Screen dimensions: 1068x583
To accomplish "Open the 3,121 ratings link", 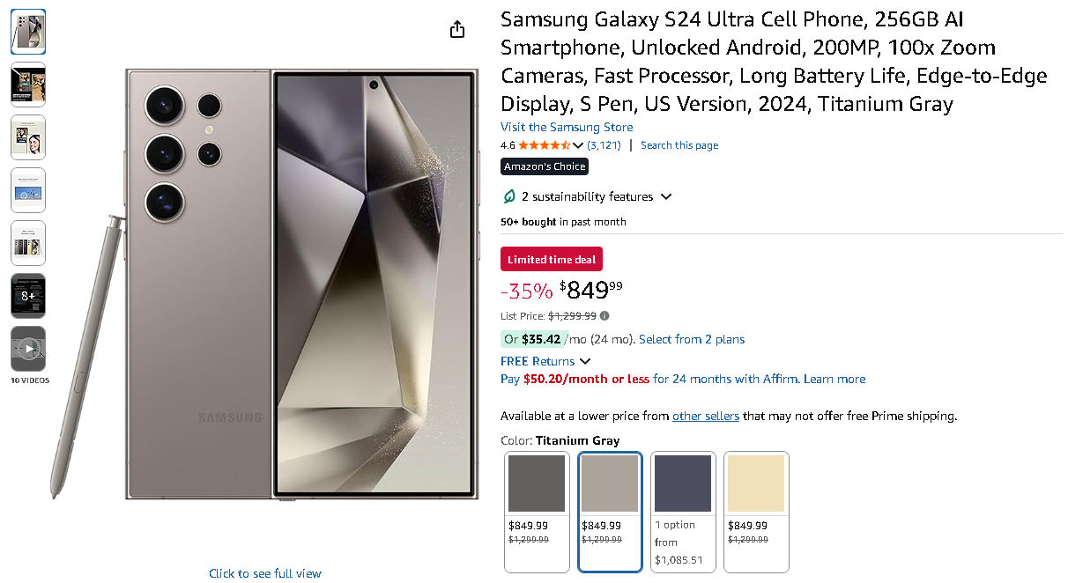I will [604, 145].
